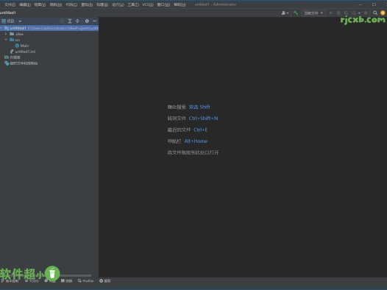Select the Main class file
Screen dimensions: 387x290
click(x=22, y=46)
